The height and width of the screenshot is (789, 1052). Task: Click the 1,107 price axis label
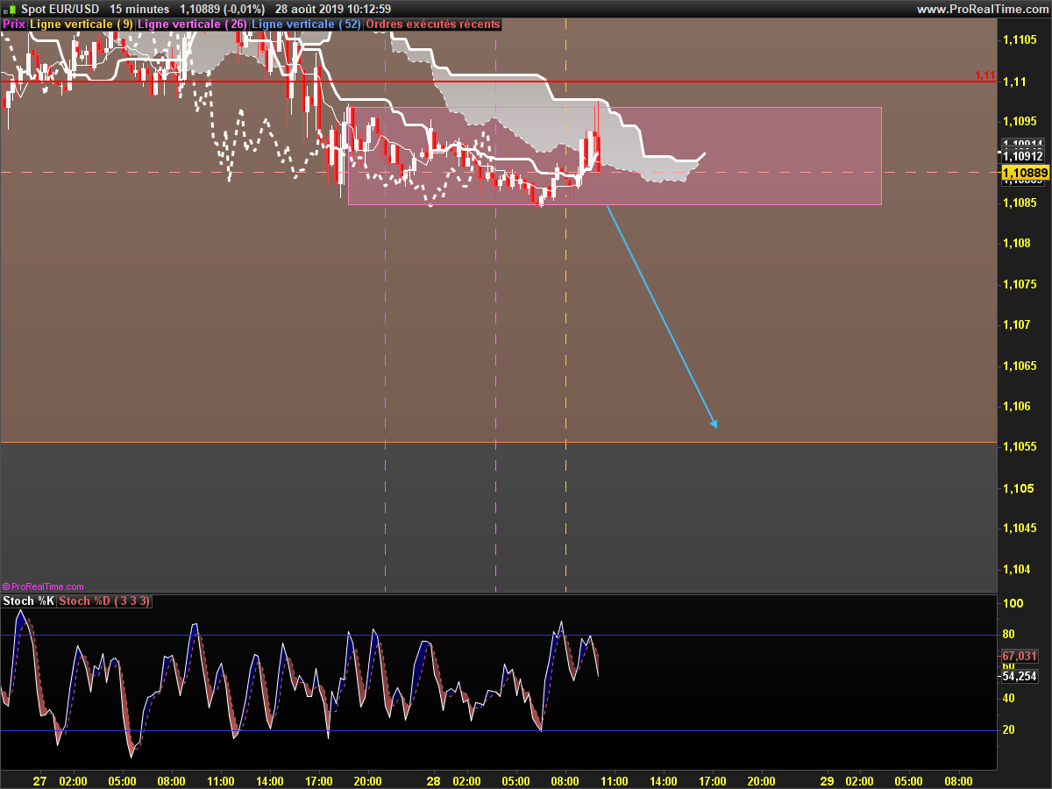point(1018,324)
